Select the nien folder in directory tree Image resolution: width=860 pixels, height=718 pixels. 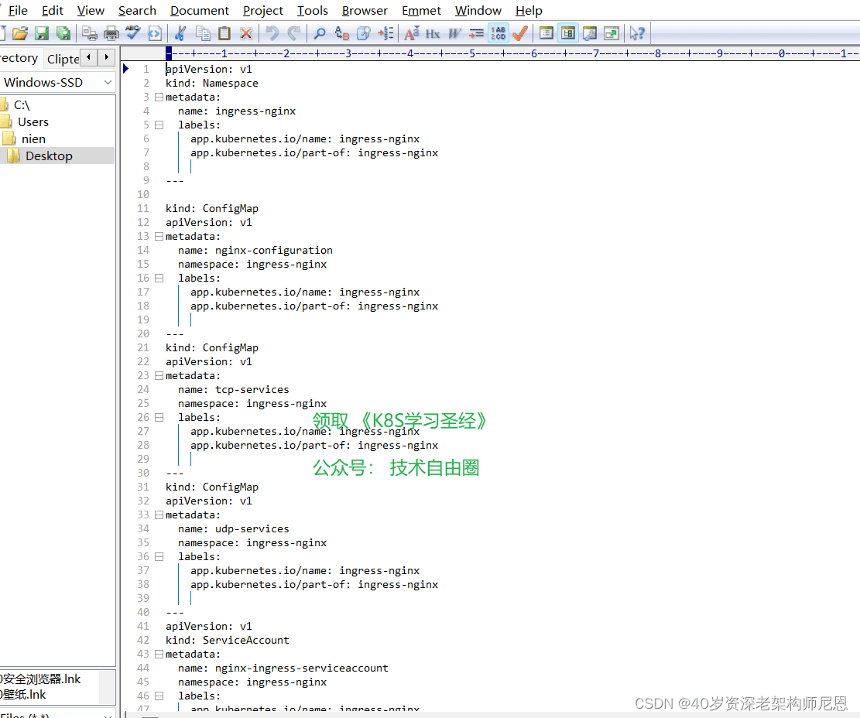(33, 138)
